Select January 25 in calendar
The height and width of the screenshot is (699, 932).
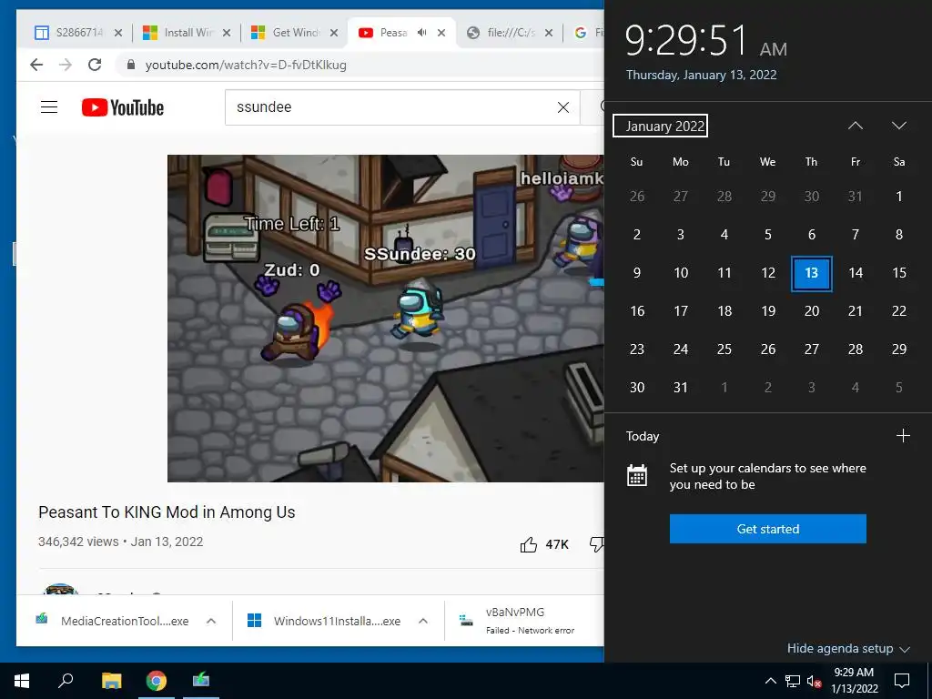[x=724, y=349]
